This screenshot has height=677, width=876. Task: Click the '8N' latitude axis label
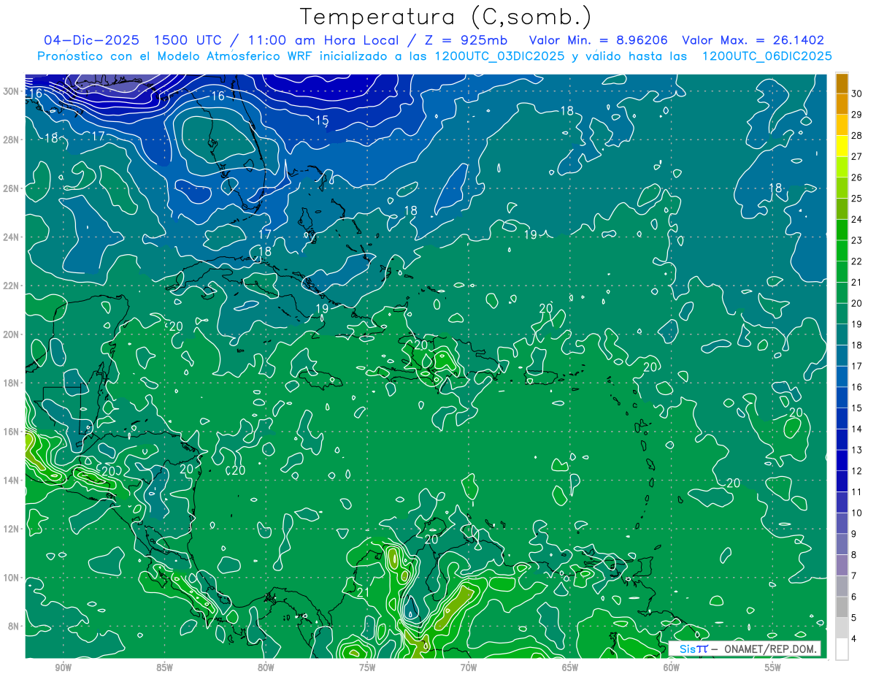(14, 626)
